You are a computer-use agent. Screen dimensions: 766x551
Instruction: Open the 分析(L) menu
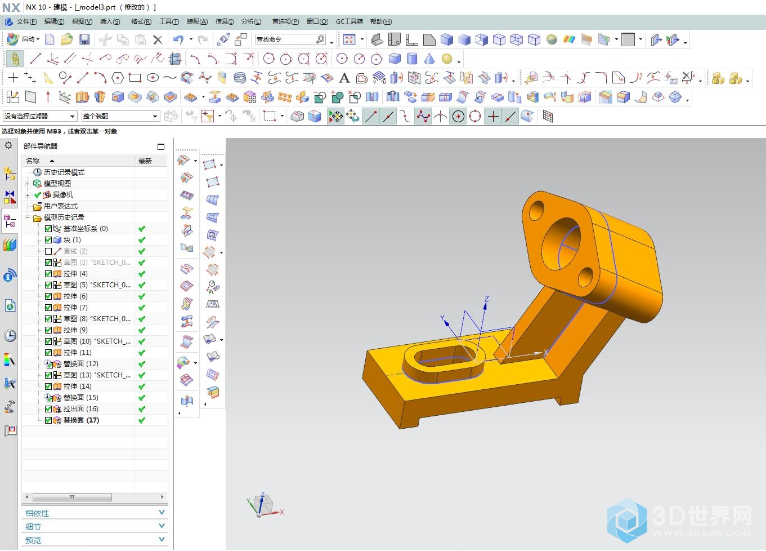[251, 21]
